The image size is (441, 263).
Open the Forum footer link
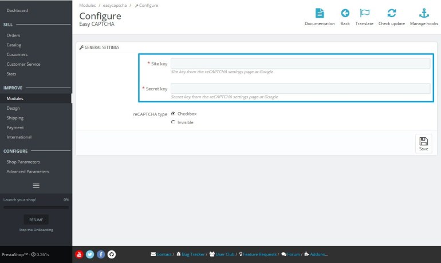pyautogui.click(x=293, y=254)
